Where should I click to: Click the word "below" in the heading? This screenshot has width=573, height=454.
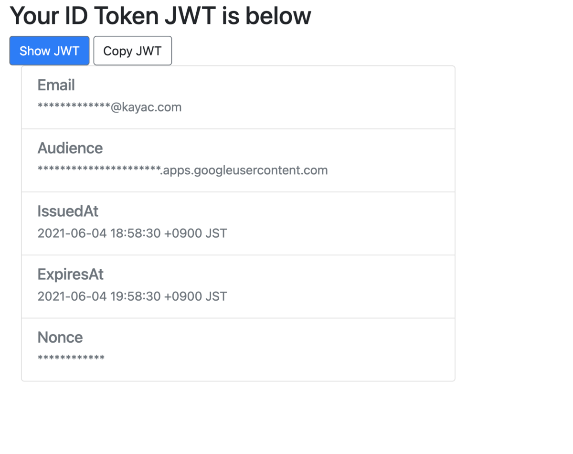coord(278,16)
